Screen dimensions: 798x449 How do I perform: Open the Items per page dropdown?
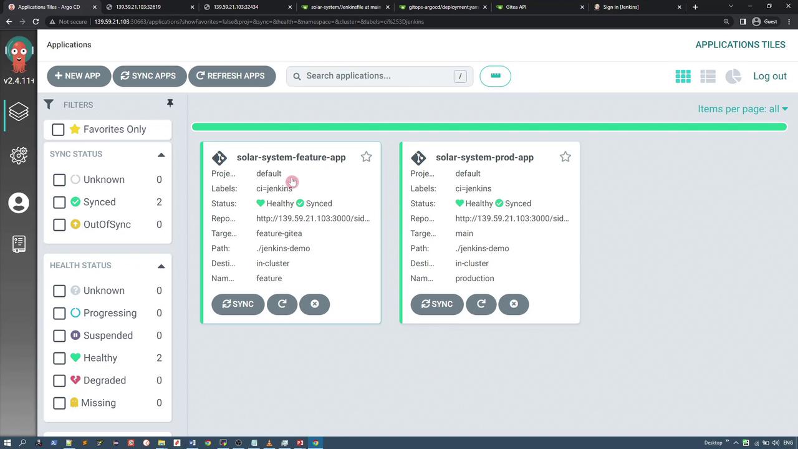tap(743, 109)
